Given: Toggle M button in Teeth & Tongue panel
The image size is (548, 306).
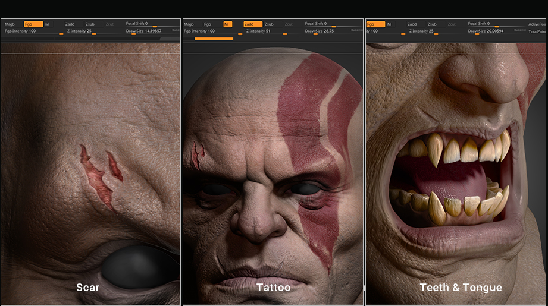Looking at the screenshot, I should (x=389, y=24).
